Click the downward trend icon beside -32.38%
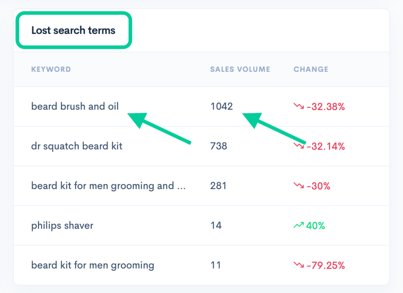Viewport: 403px width, 293px height. pos(299,106)
